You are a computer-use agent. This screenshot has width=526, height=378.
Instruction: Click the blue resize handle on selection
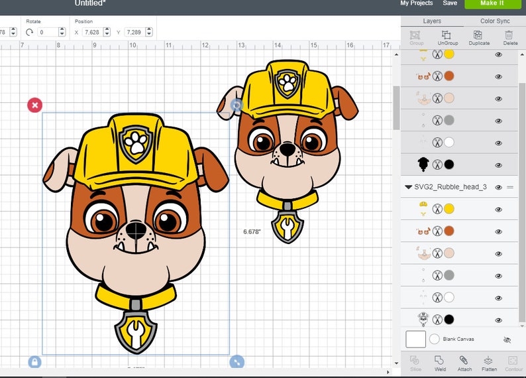click(237, 362)
